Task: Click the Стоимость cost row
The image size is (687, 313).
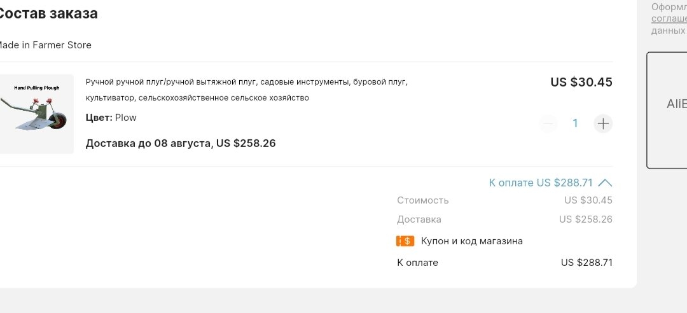Action: click(x=504, y=200)
